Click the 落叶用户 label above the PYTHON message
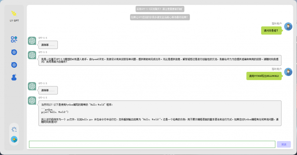This screenshot has width=297, height=155. (x=276, y=69)
